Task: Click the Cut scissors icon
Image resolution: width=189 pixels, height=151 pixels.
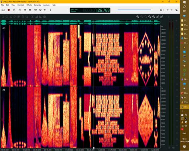Action: (11, 17)
